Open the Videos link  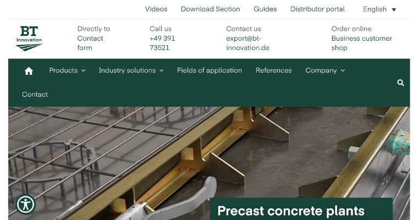pos(156,9)
